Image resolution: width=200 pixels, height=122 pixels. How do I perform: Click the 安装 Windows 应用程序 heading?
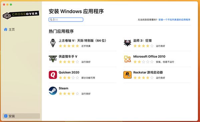pos(76,11)
